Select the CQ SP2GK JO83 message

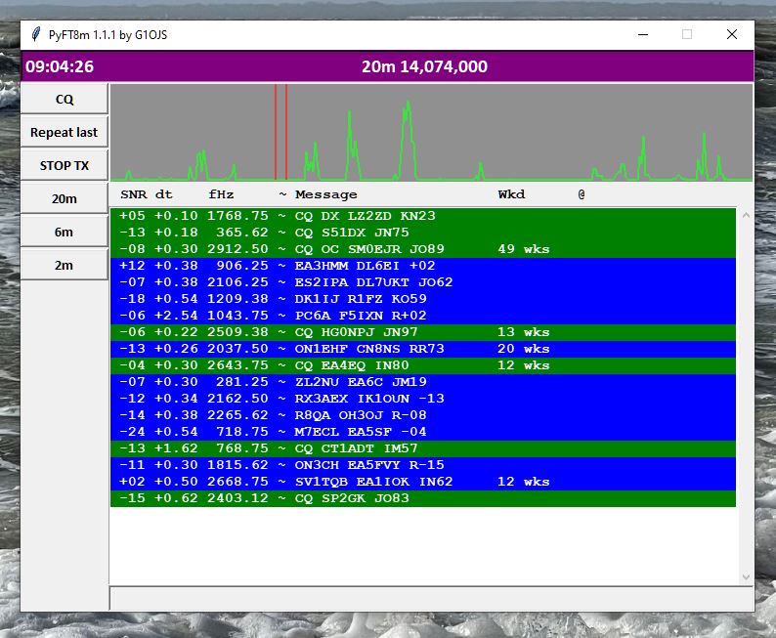coord(422,498)
